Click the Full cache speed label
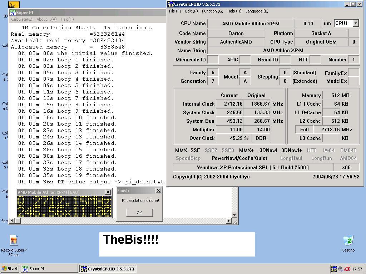 (305, 130)
